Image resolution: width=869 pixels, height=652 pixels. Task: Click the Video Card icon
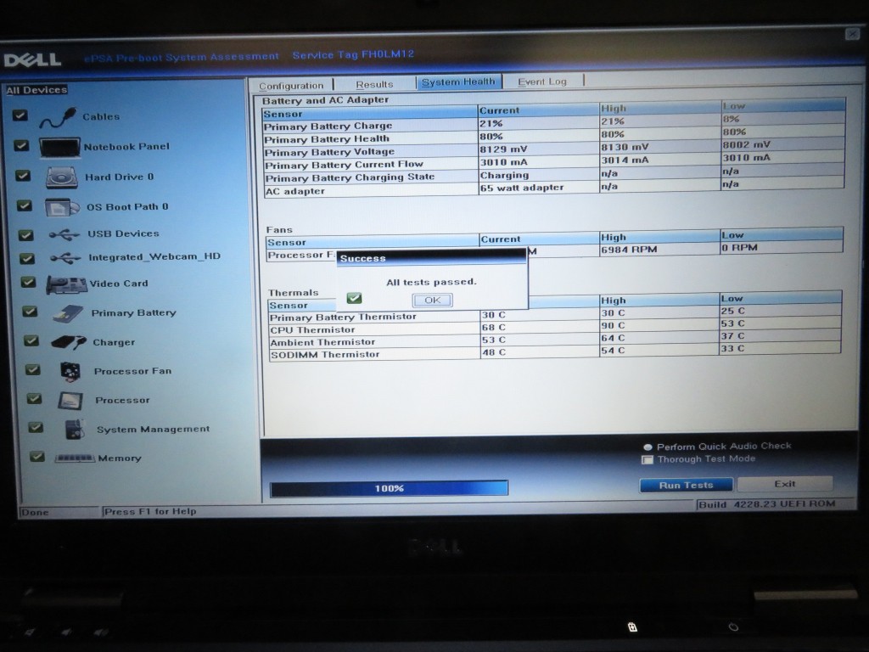[x=66, y=284]
